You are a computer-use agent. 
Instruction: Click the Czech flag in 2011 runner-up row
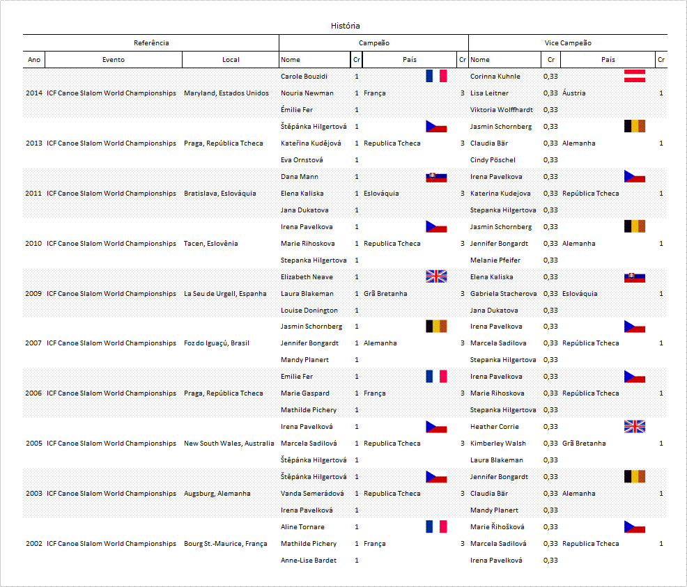click(635, 176)
